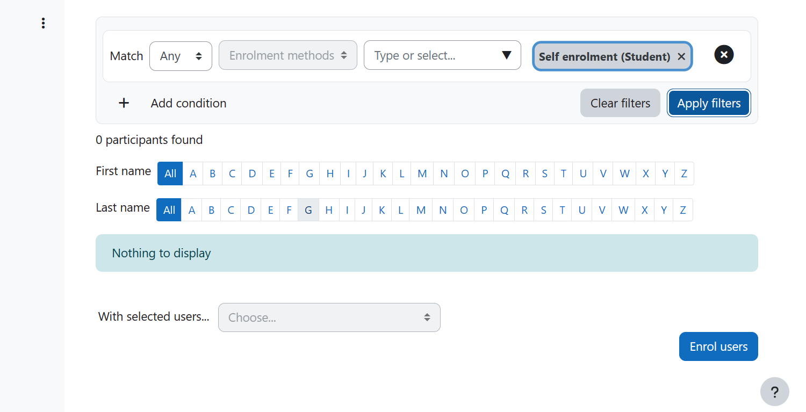Viewport: 806px width, 412px height.
Task: Remove the Self enrolment (Student) tag
Action: 681,56
